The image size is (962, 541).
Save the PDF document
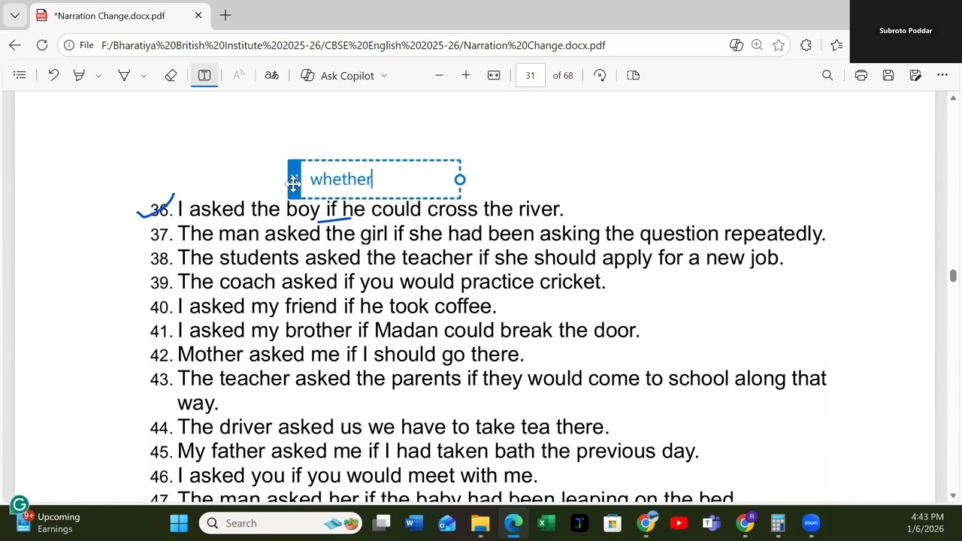888,75
